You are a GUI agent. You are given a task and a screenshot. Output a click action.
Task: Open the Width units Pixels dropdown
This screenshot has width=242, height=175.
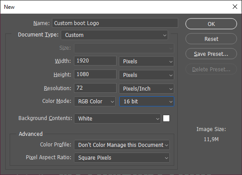point(147,62)
